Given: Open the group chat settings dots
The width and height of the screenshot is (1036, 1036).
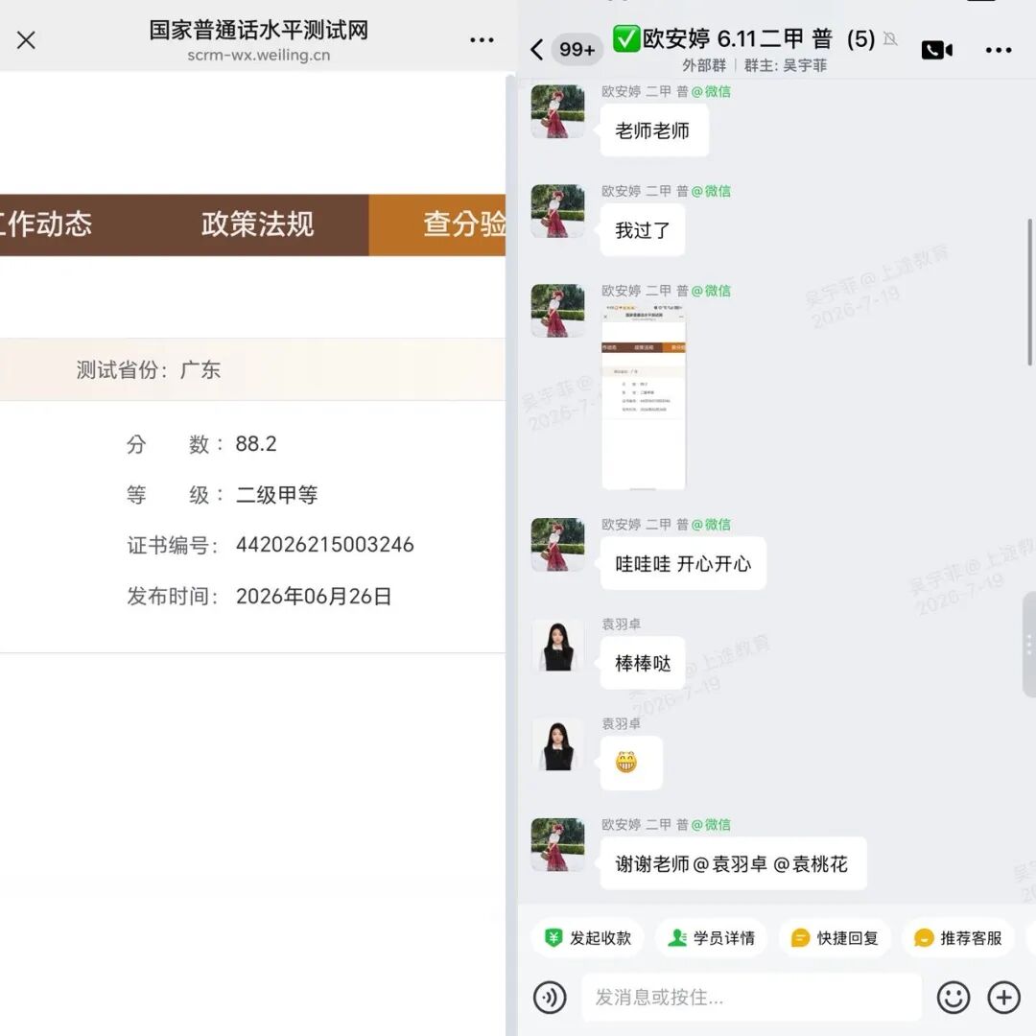Looking at the screenshot, I should pyautogui.click(x=999, y=50).
